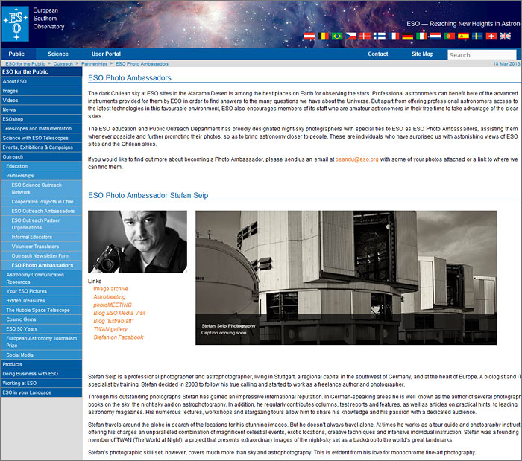Open ESO Outreach Ambassadors in the sidebar
Screen dimensions: 522x461
pyautogui.click(x=41, y=211)
